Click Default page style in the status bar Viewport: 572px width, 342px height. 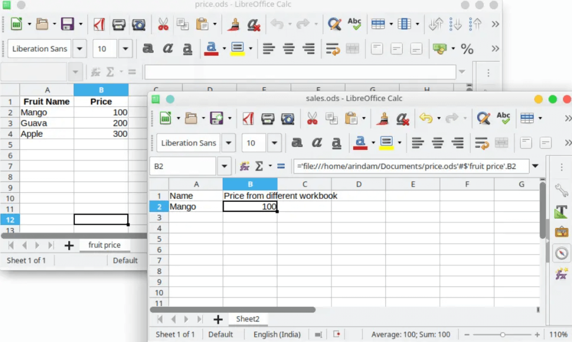tap(222, 334)
